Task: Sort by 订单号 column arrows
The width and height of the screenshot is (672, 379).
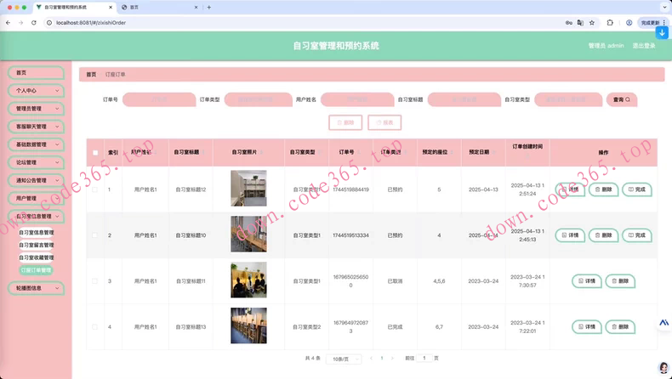Action: pyautogui.click(x=358, y=152)
